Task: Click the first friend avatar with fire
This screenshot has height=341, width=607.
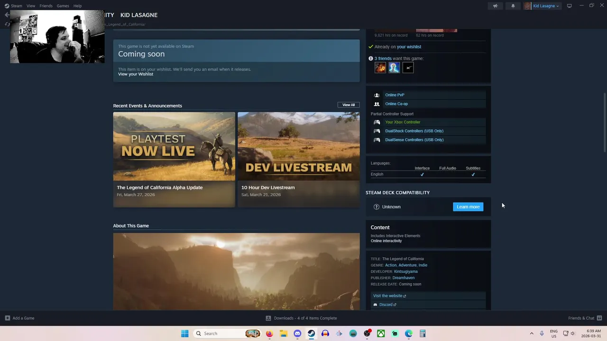Action: tap(380, 68)
